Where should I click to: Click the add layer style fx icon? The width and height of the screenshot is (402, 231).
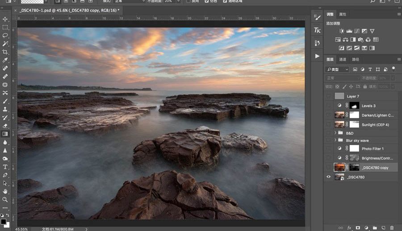pos(349,228)
